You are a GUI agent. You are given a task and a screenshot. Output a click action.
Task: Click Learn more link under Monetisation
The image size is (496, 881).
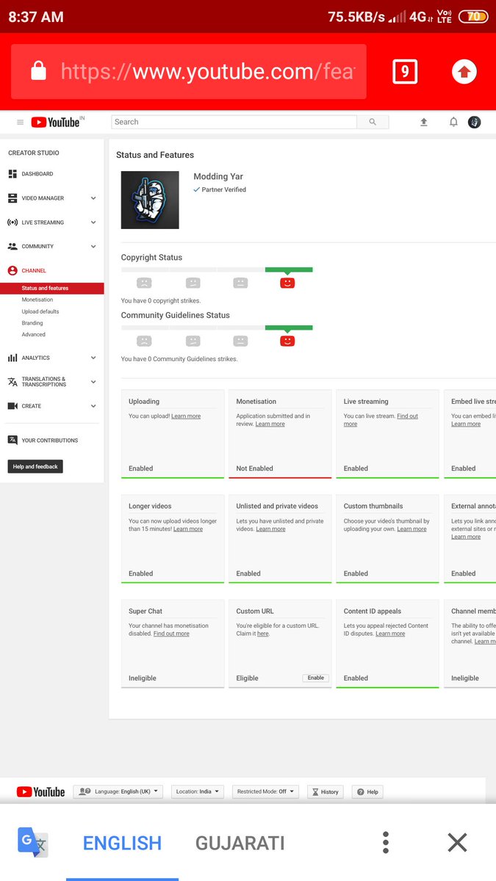click(x=270, y=424)
